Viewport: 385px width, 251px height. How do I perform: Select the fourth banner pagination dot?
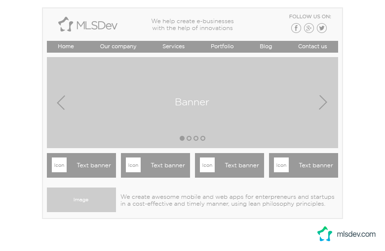pos(202,138)
